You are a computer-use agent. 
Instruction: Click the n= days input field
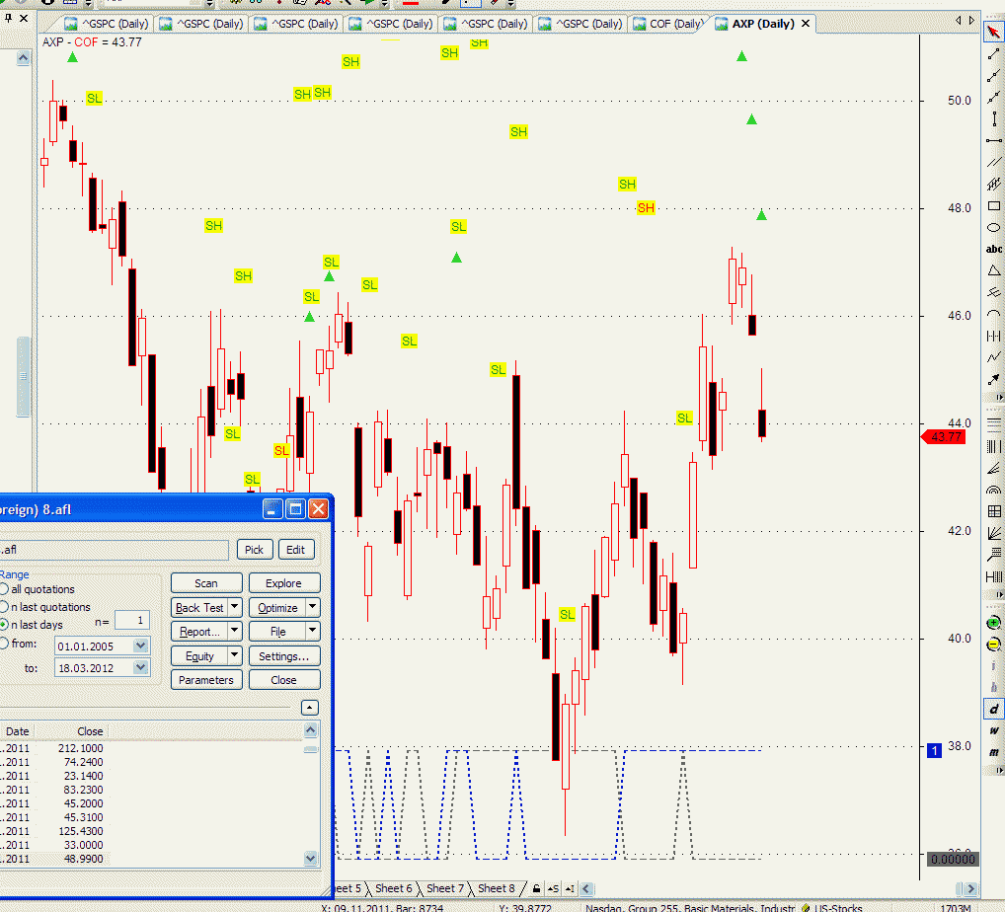tap(132, 621)
